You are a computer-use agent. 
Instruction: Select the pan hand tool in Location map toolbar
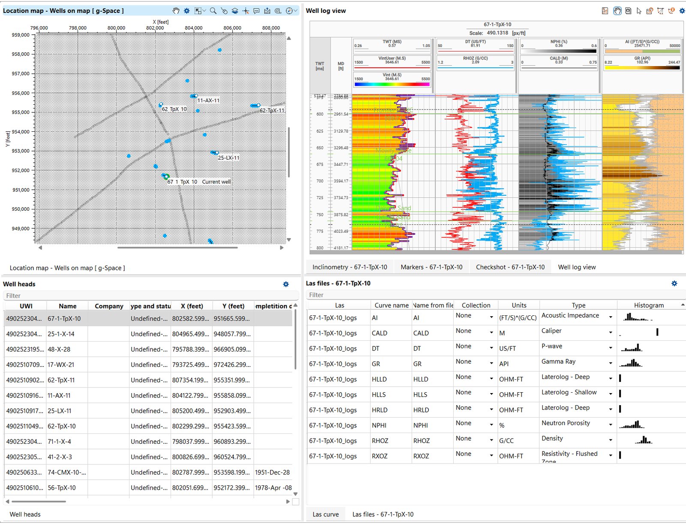[176, 11]
